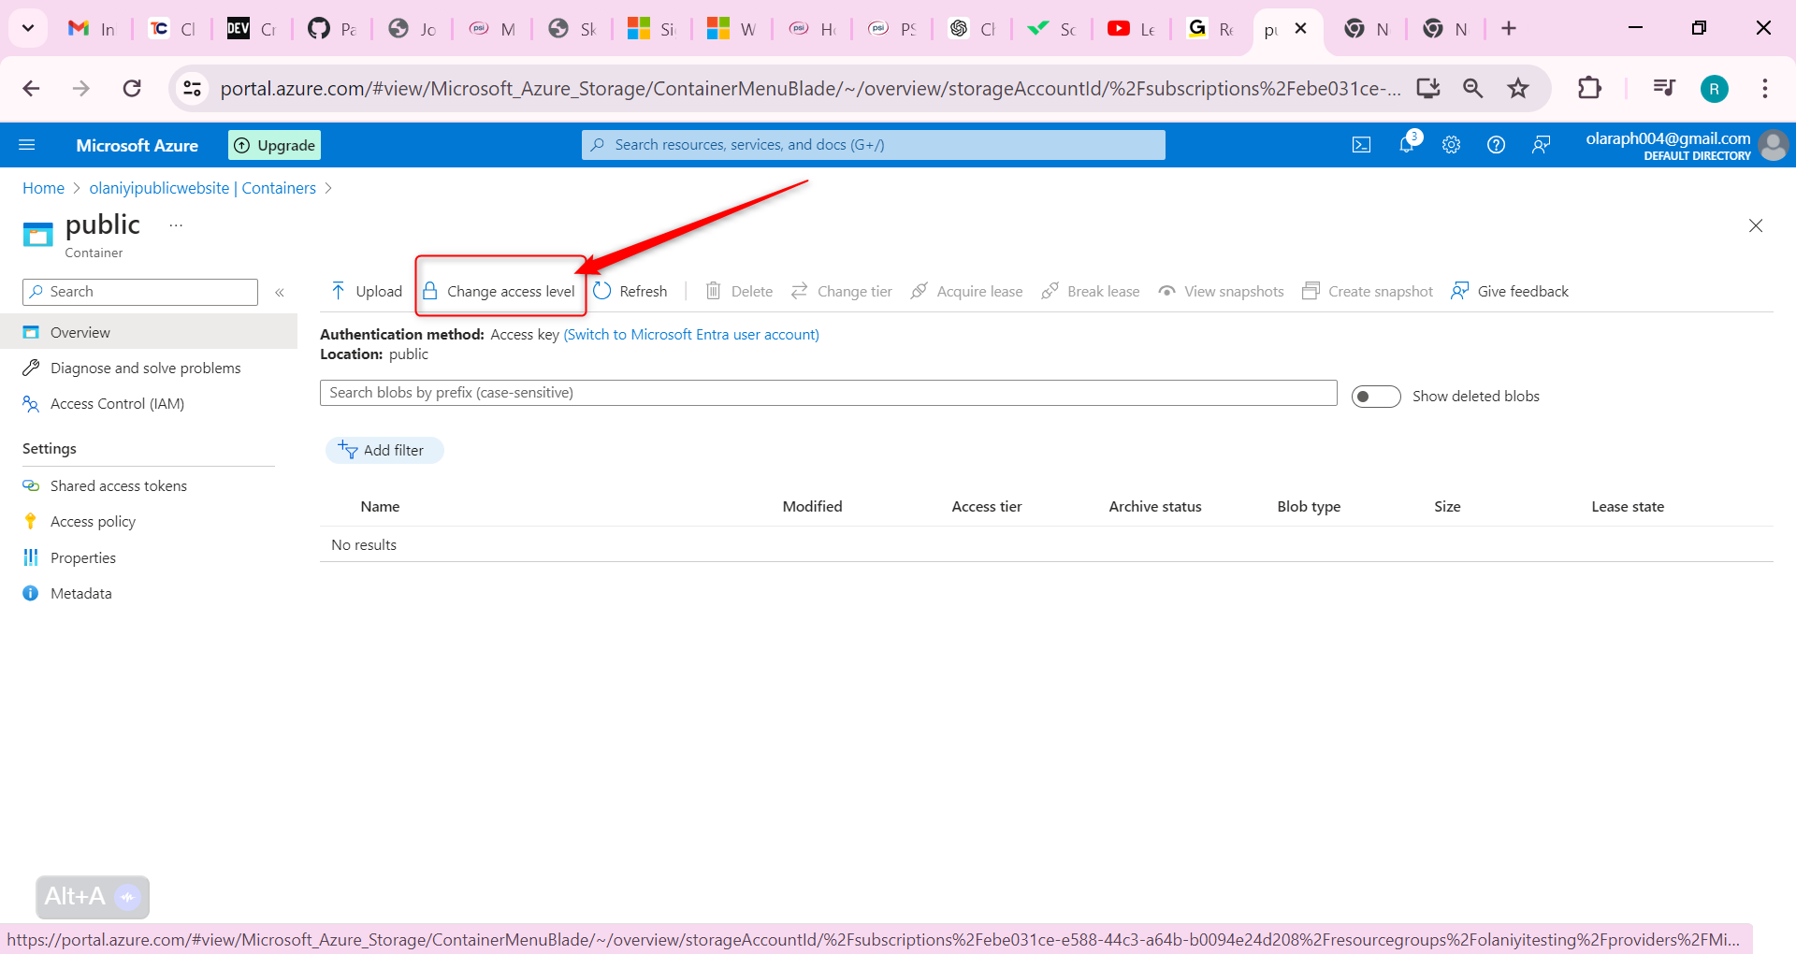Open the browser tab search dropdown

tap(28, 28)
